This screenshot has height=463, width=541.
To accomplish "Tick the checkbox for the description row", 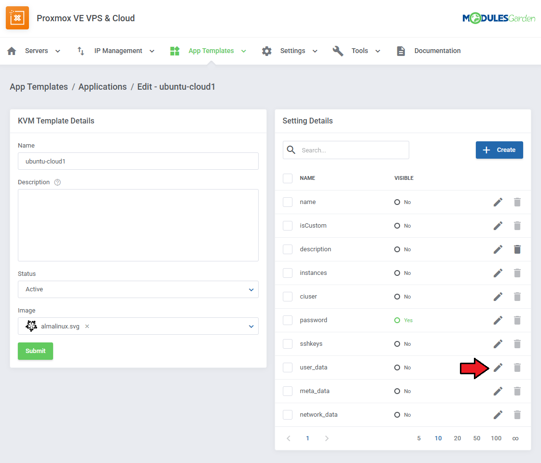I will [x=288, y=249].
